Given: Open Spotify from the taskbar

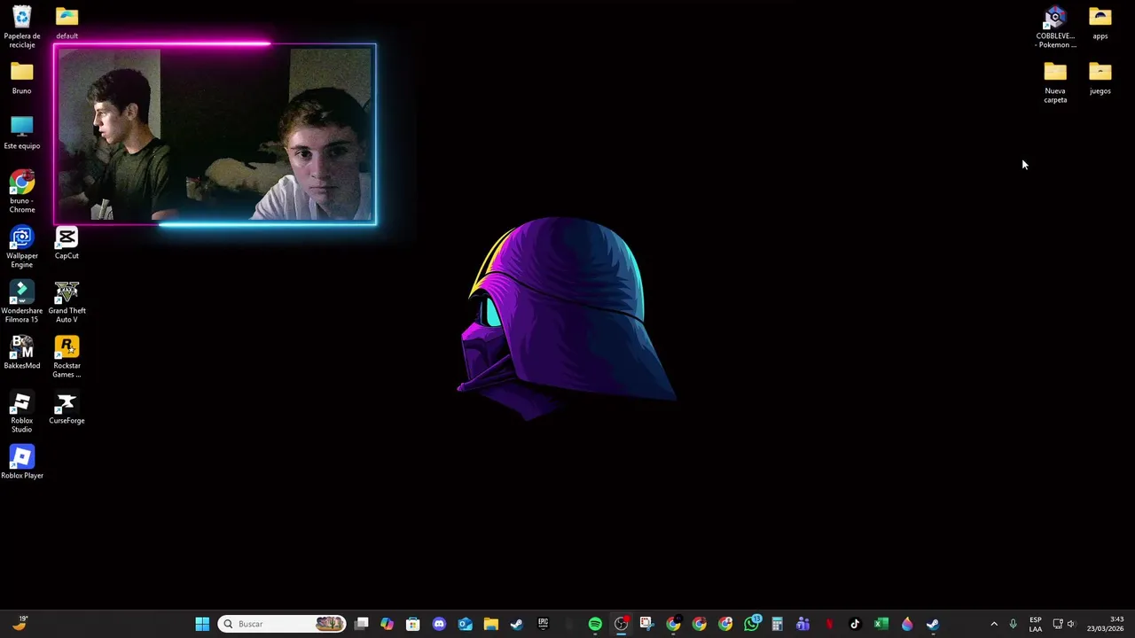Looking at the screenshot, I should 595,624.
